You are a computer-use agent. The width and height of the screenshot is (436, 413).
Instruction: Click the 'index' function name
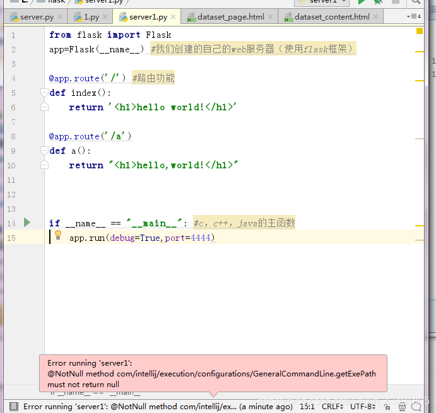(84, 93)
